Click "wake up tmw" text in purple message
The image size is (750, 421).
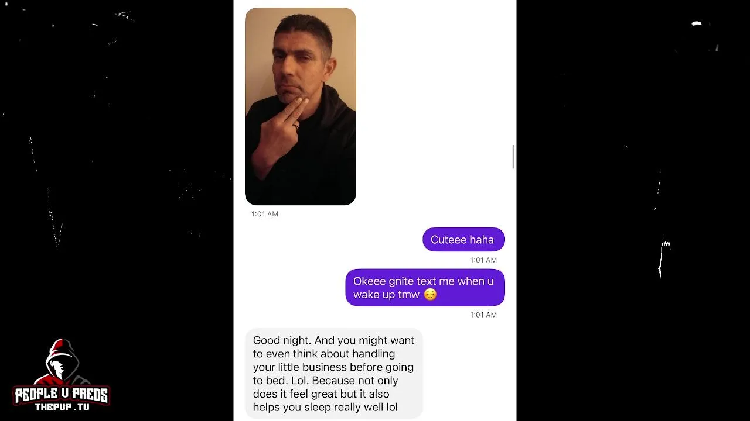[386, 295]
